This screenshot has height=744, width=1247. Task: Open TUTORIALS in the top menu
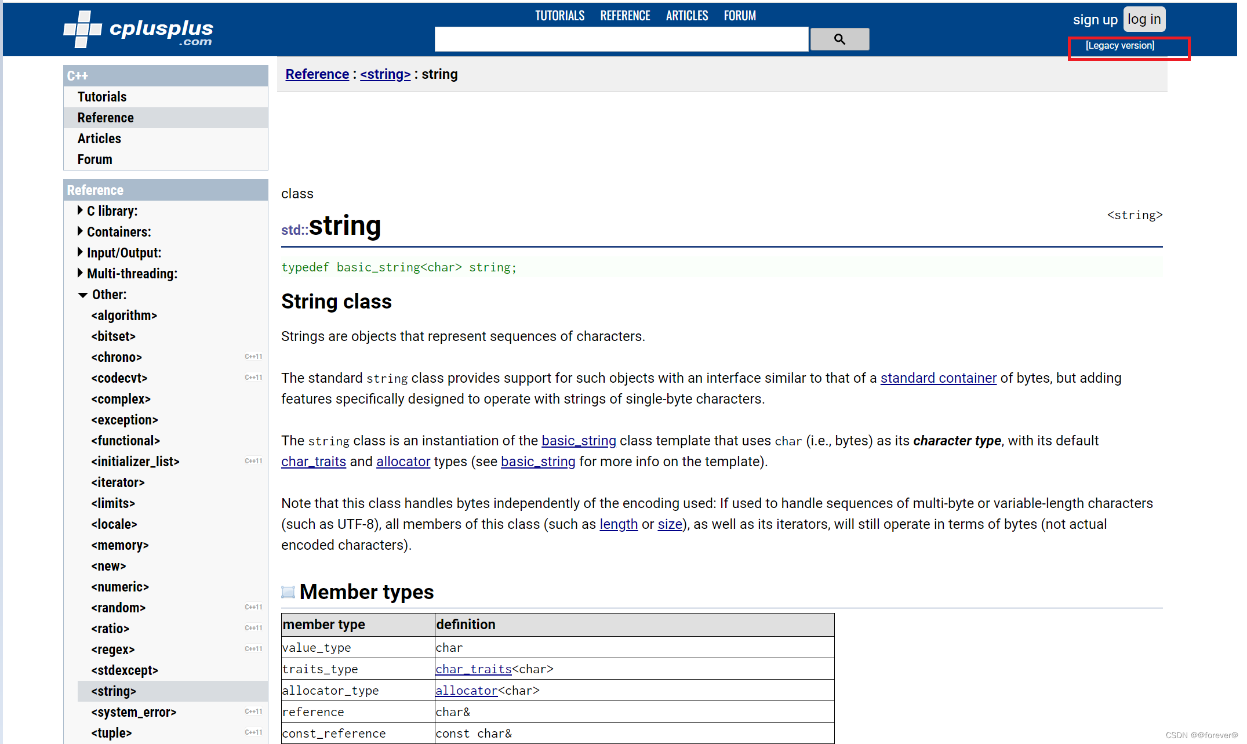click(x=559, y=16)
